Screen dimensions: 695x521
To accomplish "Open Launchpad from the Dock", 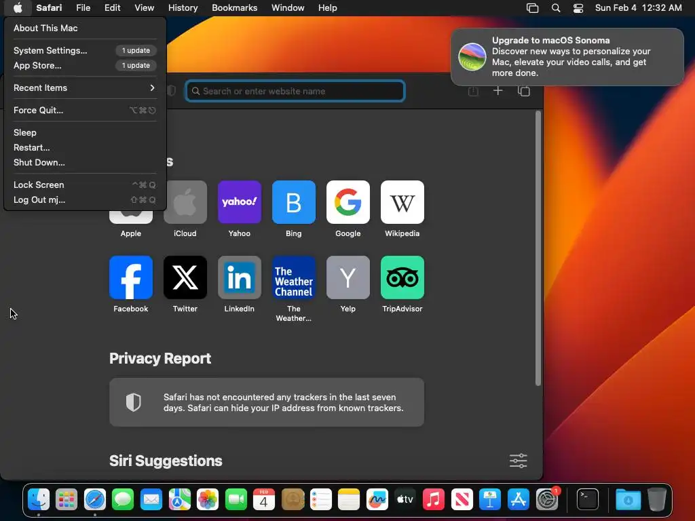I will (x=67, y=499).
